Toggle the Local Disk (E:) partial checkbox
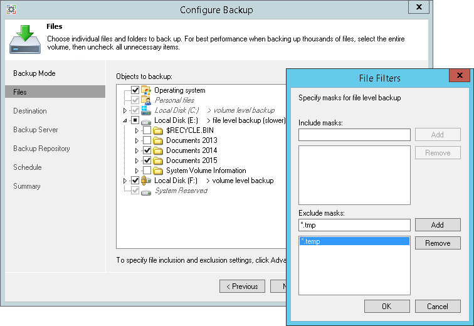The width and height of the screenshot is (474, 326). click(135, 120)
